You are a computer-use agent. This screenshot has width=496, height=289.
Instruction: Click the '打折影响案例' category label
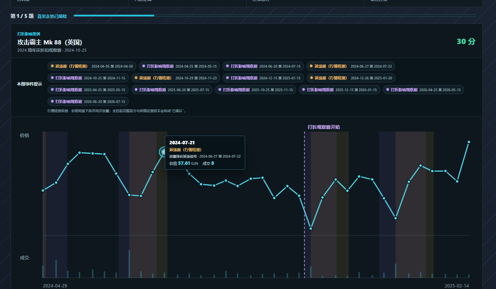pos(29,34)
